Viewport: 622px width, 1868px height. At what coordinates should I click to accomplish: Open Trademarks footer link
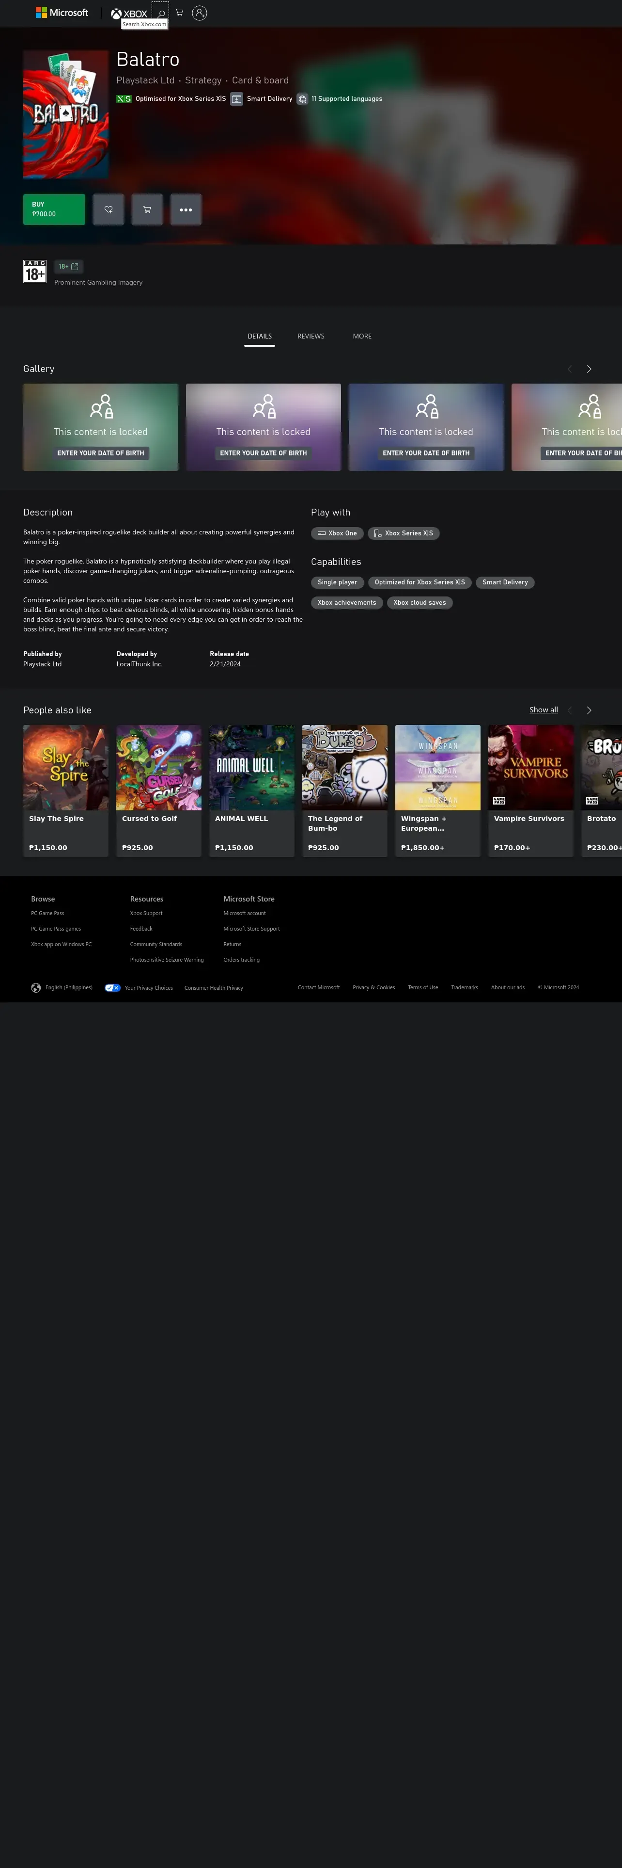464,988
